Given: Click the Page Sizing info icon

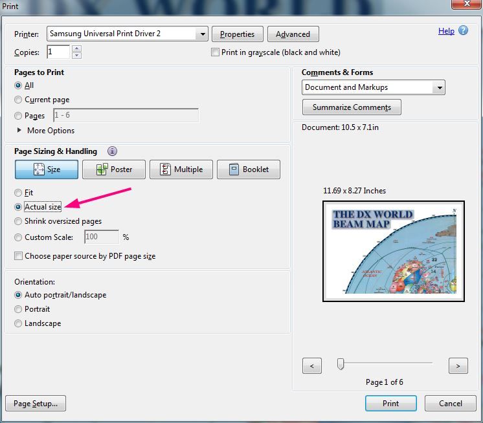Looking at the screenshot, I should (x=112, y=151).
